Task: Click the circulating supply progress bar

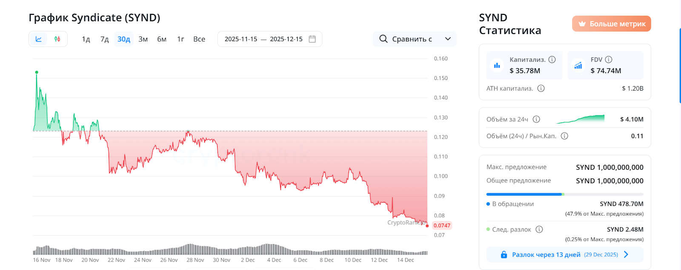Action: click(x=565, y=194)
